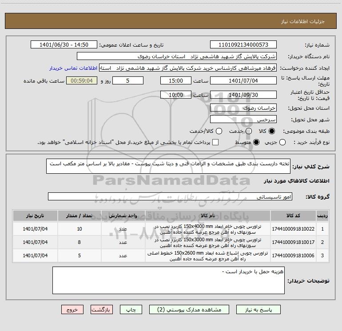This screenshot has width=342, height=331.
Task: Click the چاپ print button
Action: tap(131, 310)
